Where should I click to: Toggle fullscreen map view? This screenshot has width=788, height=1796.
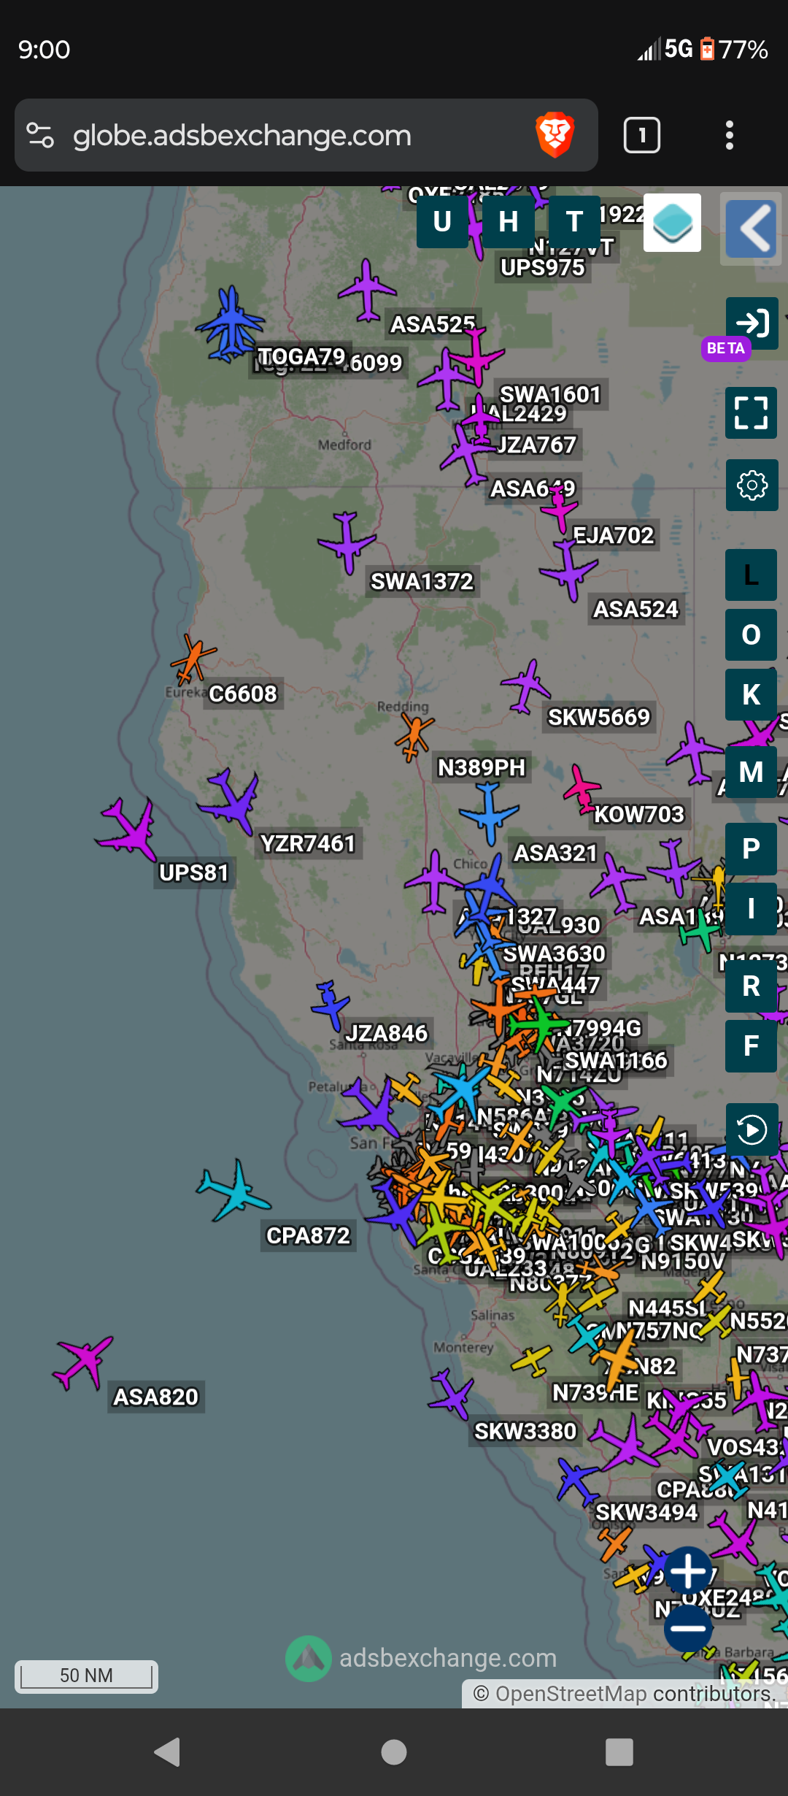[x=751, y=412]
